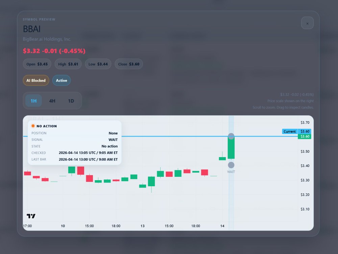The width and height of the screenshot is (338, 254).
Task: Click the NO ACTION tooltip header
Action: tap(47, 126)
